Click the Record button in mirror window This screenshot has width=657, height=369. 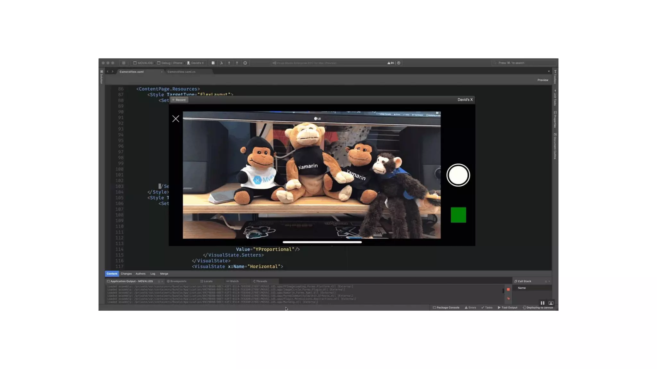click(x=179, y=100)
